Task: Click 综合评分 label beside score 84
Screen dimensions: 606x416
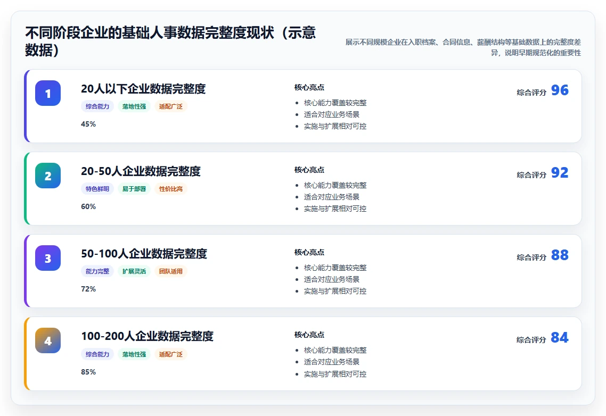Action: 531,340
